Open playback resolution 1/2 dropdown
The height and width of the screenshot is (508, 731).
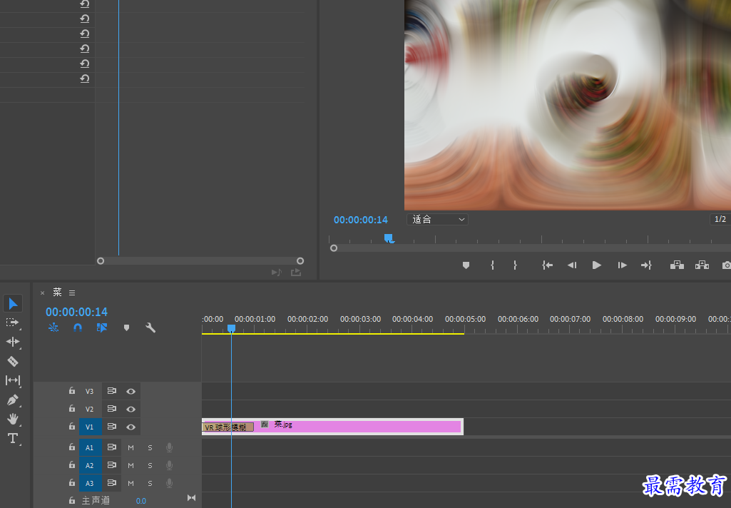720,219
